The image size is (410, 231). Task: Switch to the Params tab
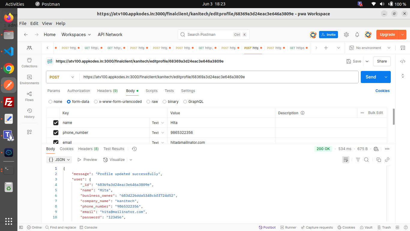pyautogui.click(x=54, y=91)
